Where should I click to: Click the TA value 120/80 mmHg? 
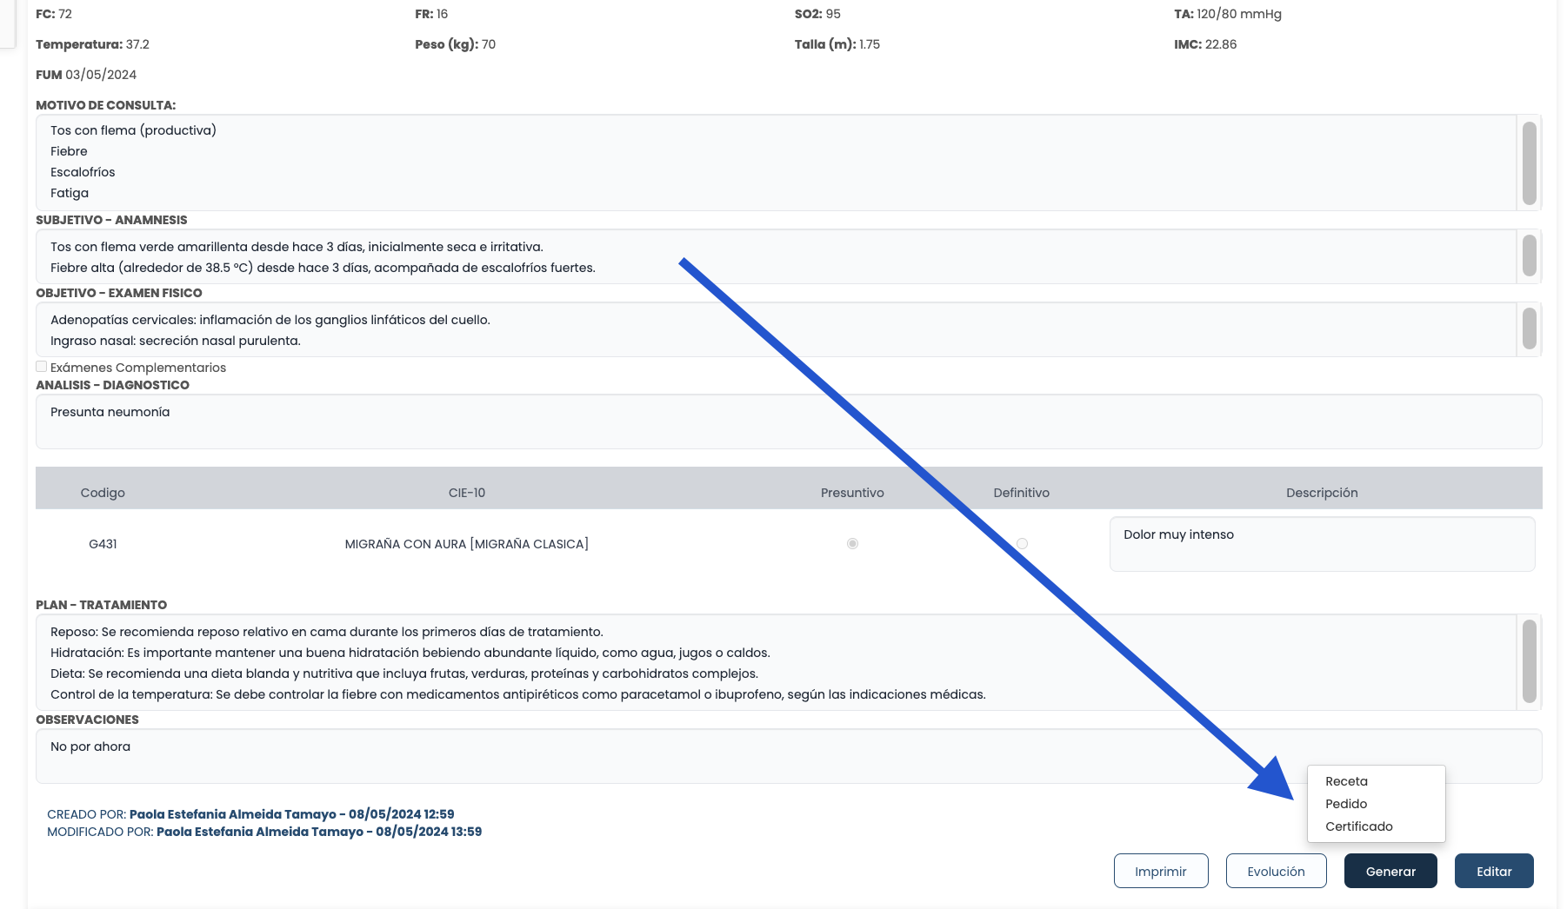[1239, 14]
